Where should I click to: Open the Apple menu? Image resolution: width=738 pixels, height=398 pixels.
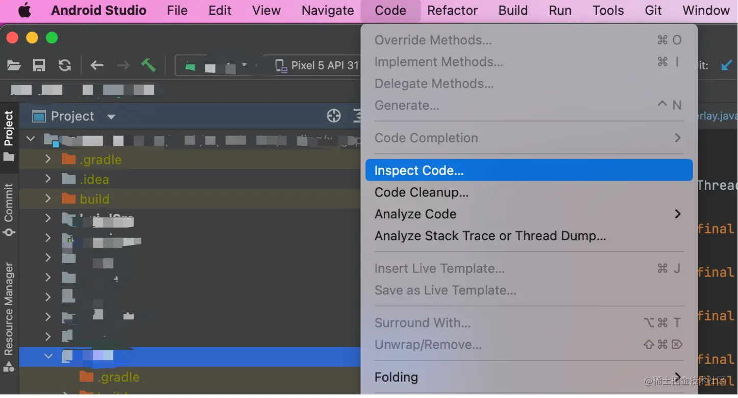coord(24,10)
